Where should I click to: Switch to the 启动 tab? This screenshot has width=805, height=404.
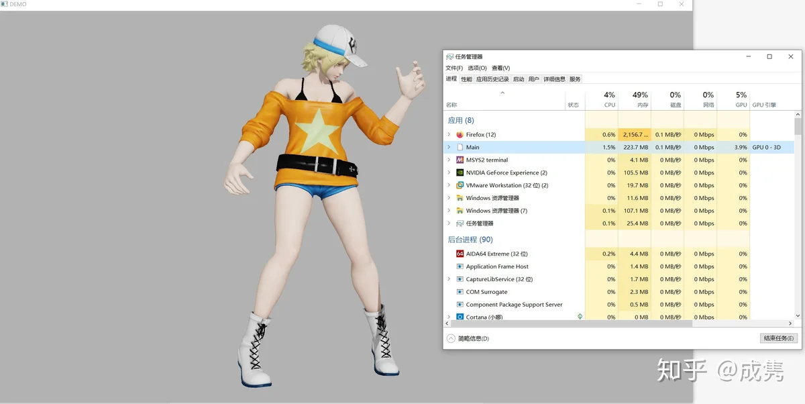(519, 79)
